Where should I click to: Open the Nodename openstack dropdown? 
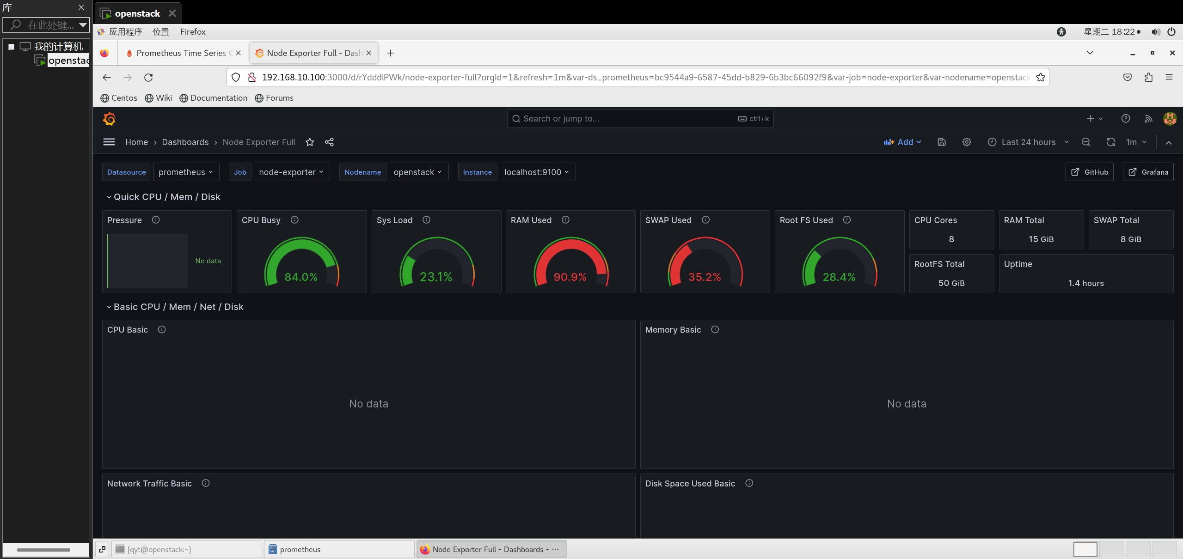(x=418, y=172)
